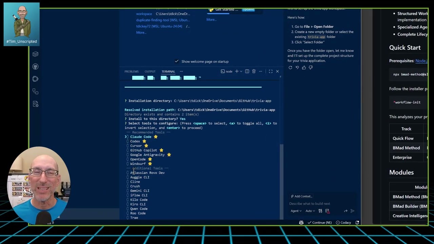
Task: Open the configure tools icon in chat input
Action: point(320,211)
